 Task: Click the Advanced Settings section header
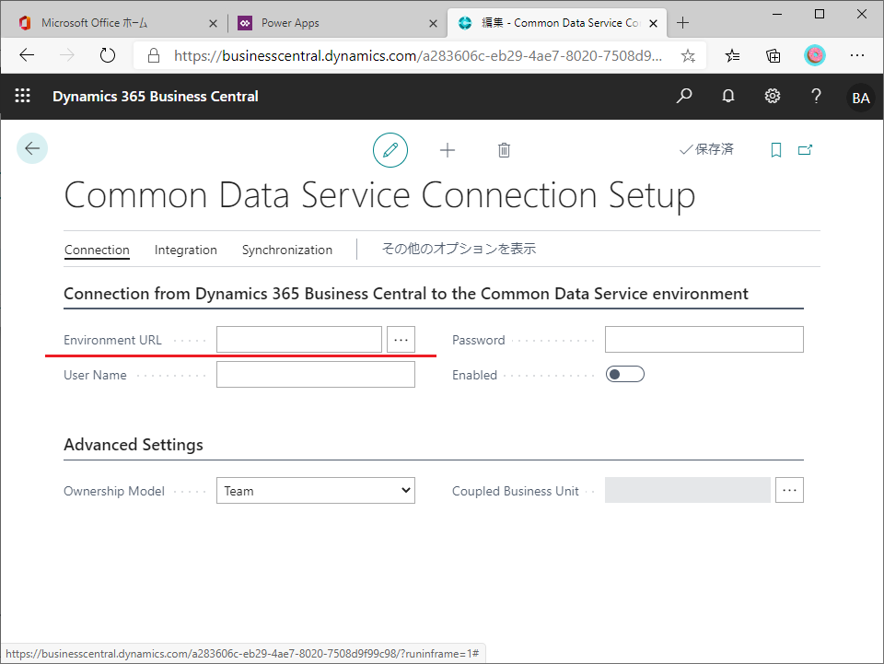[x=133, y=445]
